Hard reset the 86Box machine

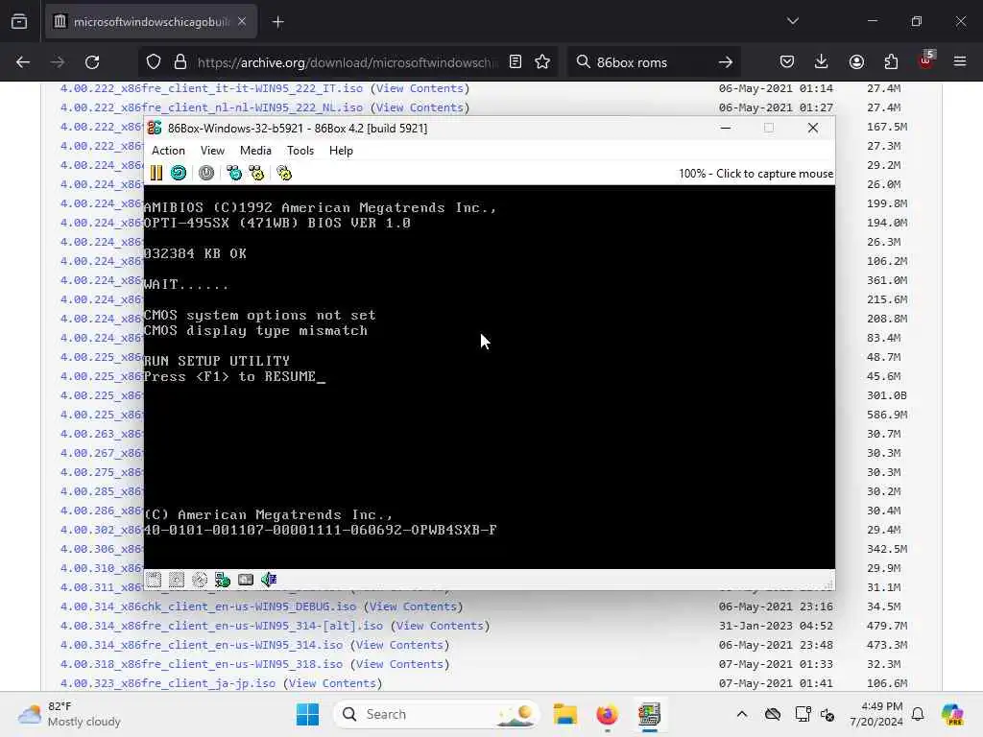pyautogui.click(x=179, y=173)
